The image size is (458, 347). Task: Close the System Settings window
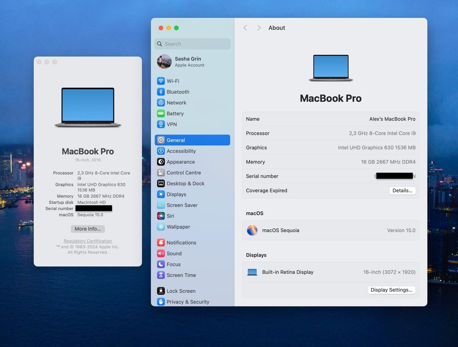click(161, 28)
